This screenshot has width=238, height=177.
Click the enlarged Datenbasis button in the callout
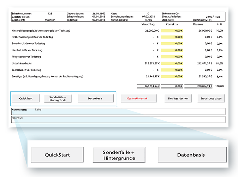pos(191,155)
